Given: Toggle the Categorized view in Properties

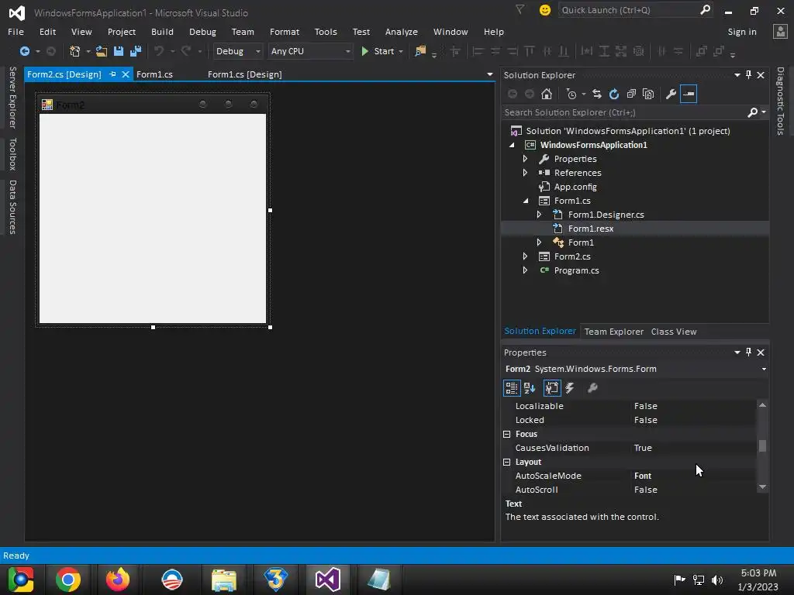Looking at the screenshot, I should [512, 388].
